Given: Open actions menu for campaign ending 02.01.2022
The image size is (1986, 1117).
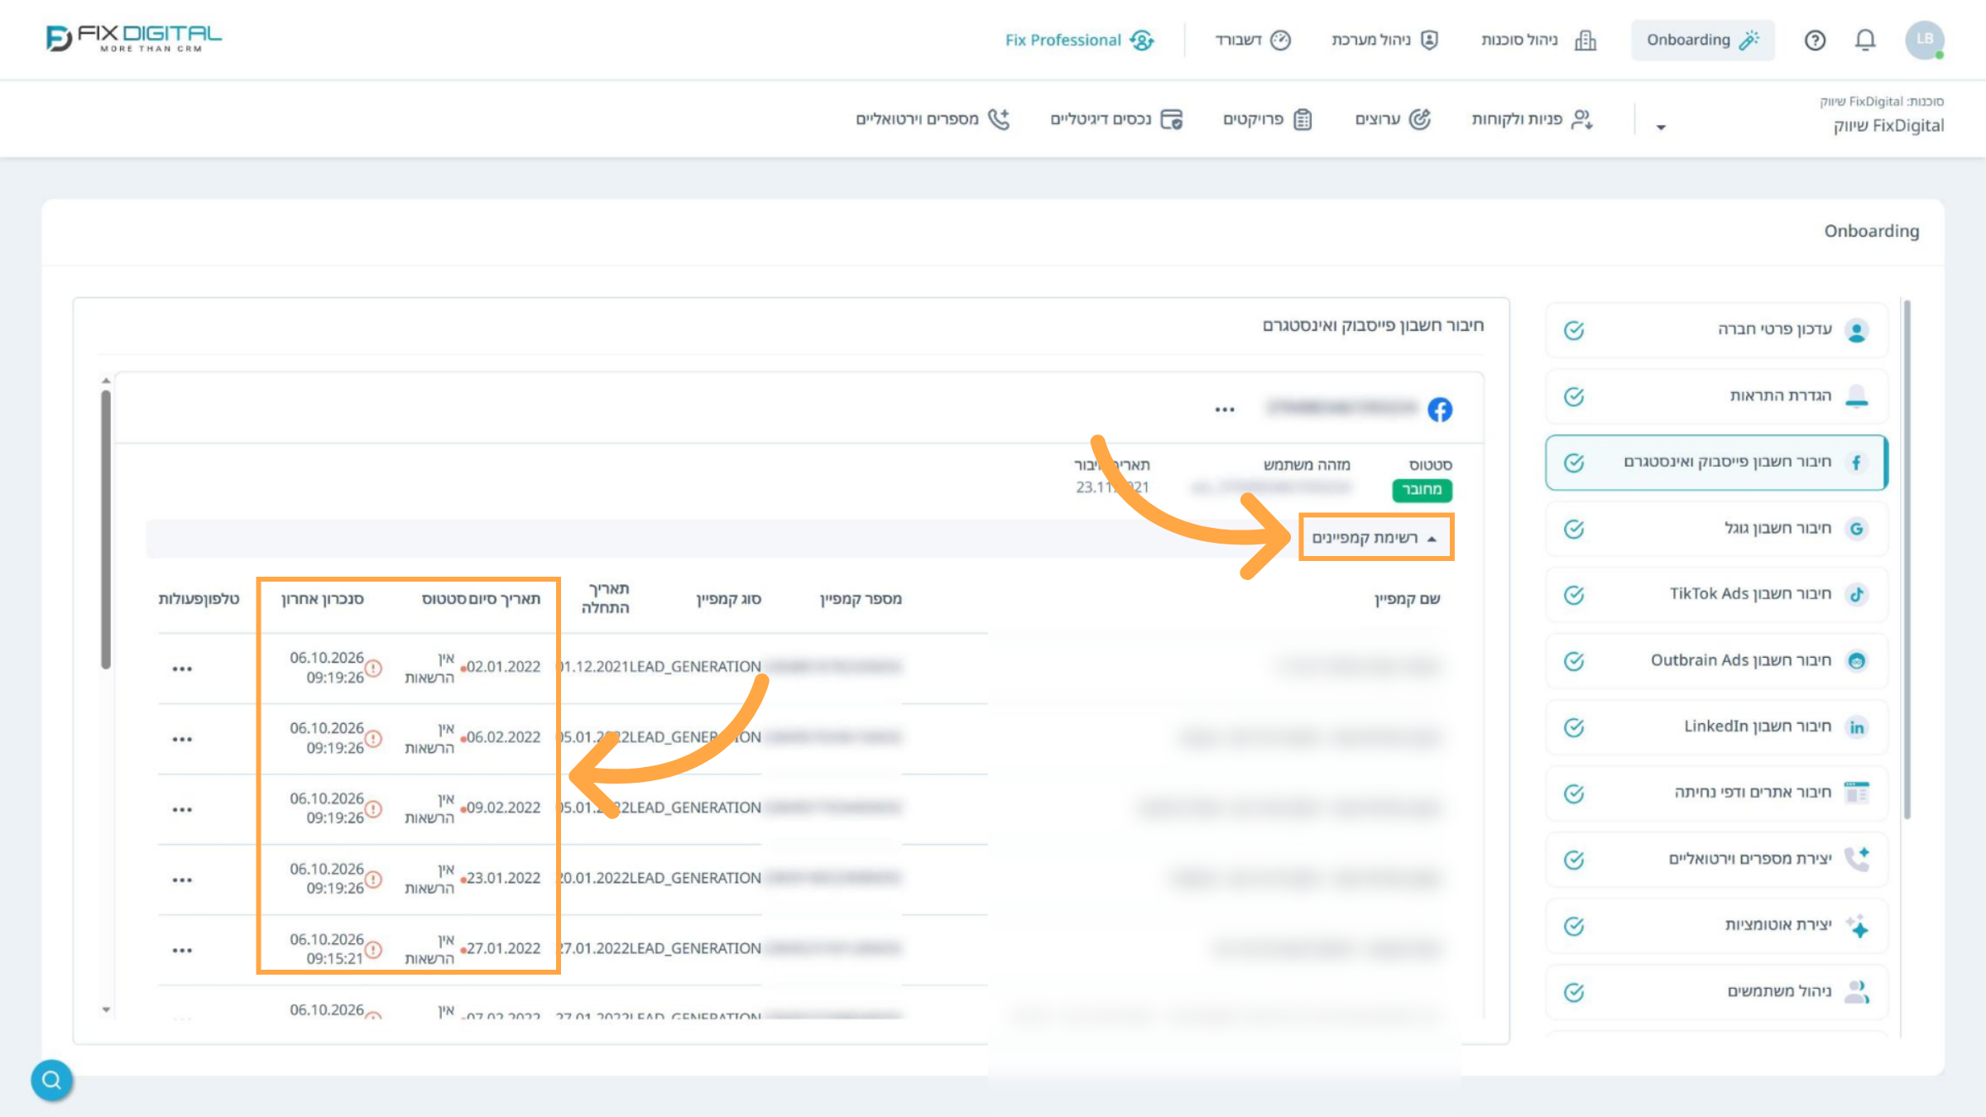Looking at the screenshot, I should (x=182, y=669).
